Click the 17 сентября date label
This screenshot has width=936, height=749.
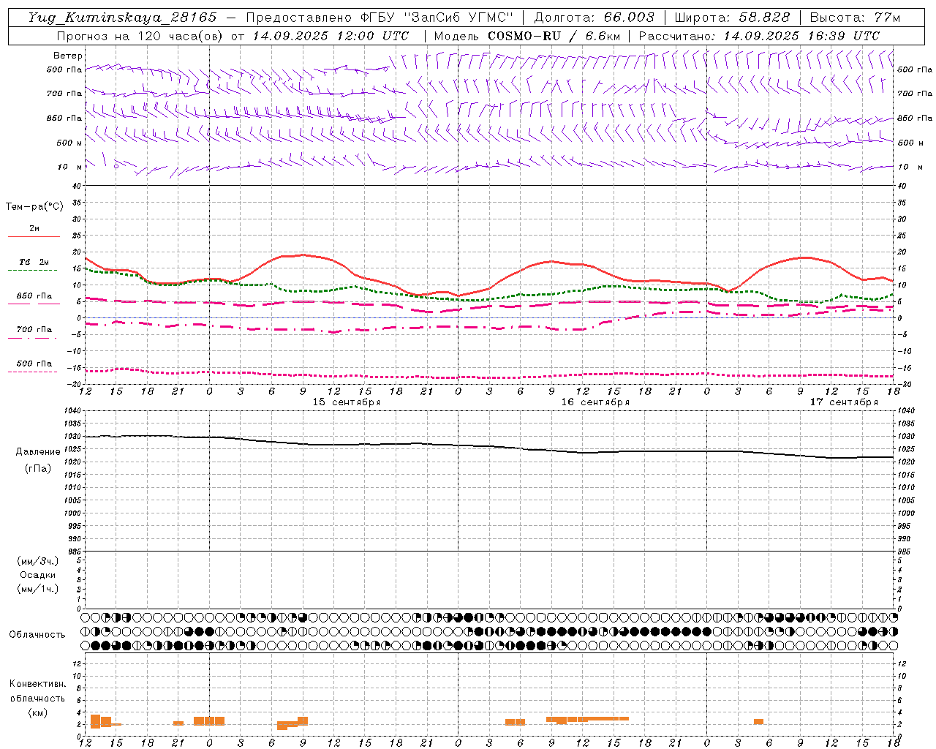[844, 402]
